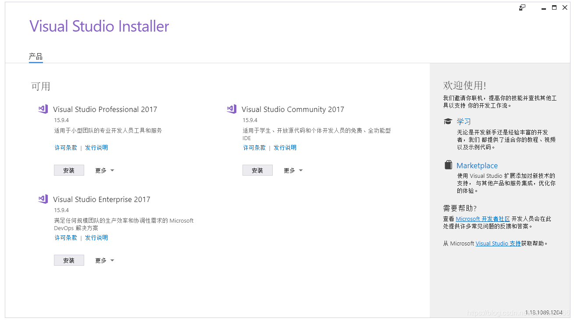The image size is (574, 321).
Task: Open Microsoft 开发者社区 link
Action: [483, 219]
